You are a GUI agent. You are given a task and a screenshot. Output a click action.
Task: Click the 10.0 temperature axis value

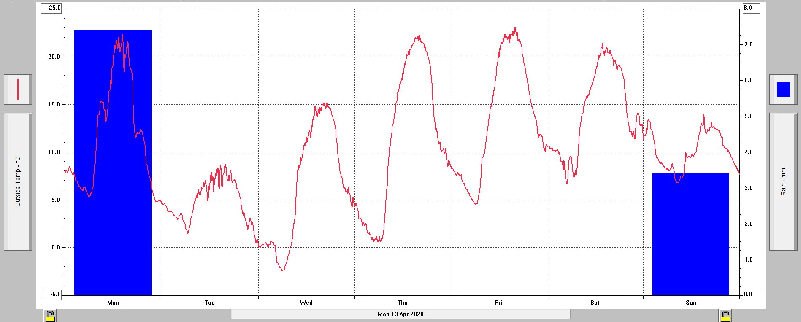54,152
